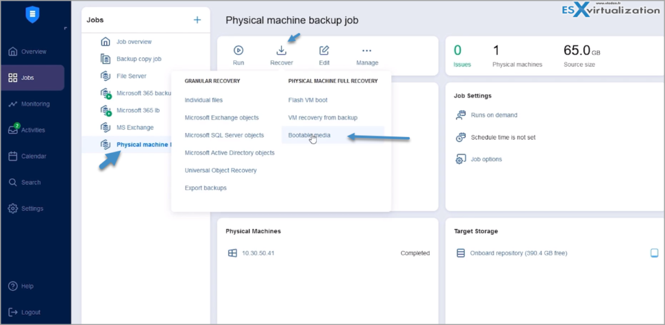This screenshot has height=325, width=665.
Task: Select the Backup copy job item
Action: [138, 59]
